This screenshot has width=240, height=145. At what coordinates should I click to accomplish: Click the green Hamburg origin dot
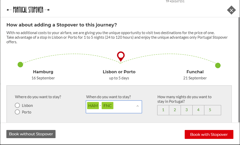20,64
